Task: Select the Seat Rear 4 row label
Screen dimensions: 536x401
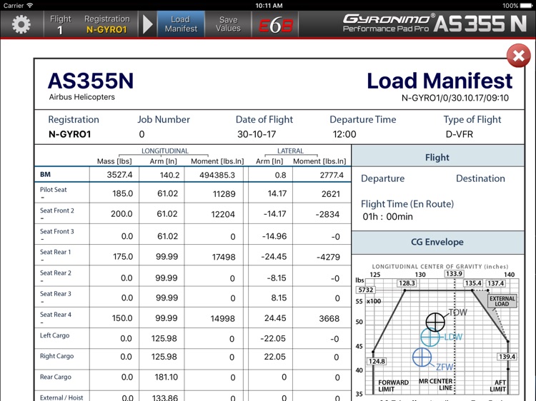Action: point(55,315)
